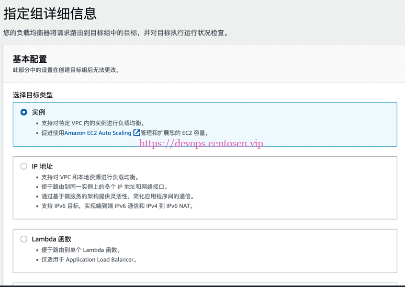Open the Amazon EC2 Auto Scaling link
Viewport: 405px width, 287px height.
[x=98, y=133]
